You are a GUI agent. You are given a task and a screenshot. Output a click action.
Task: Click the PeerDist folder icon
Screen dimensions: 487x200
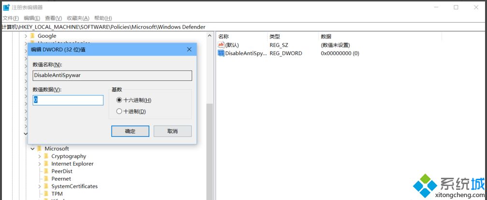click(x=46, y=171)
